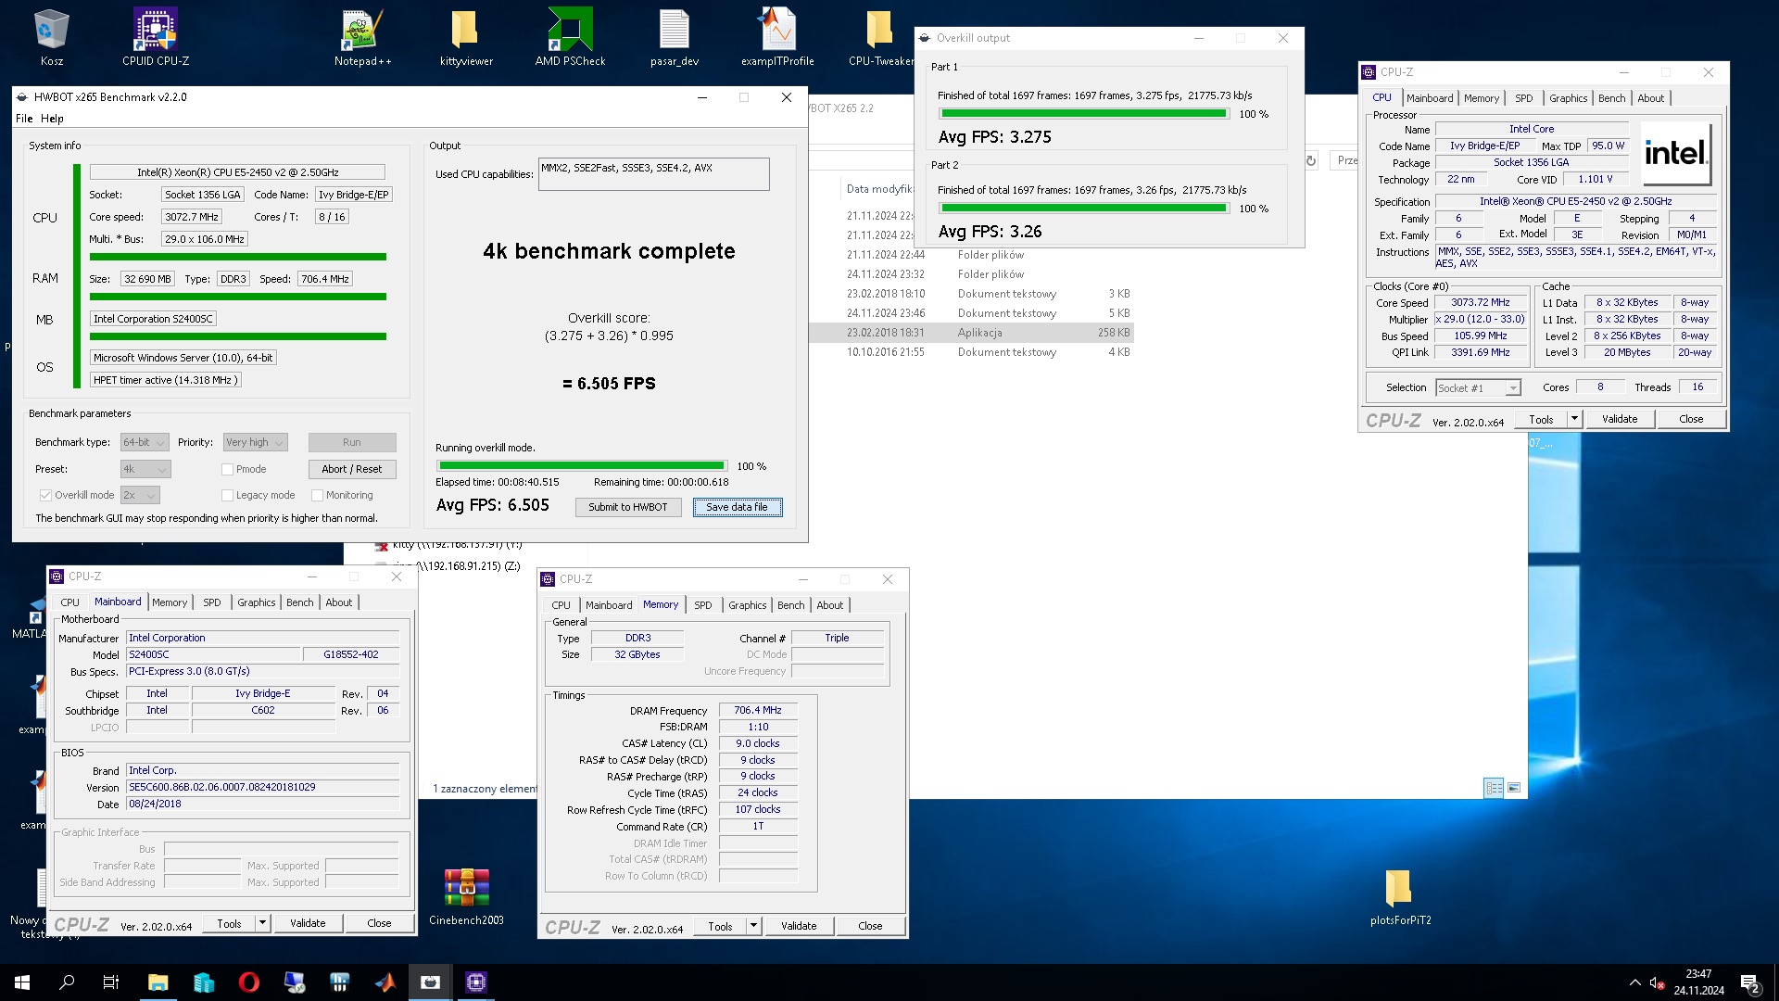Launch the CPUID CPU-Z desktop shortcut
This screenshot has width=1779, height=1001.
[x=156, y=37]
